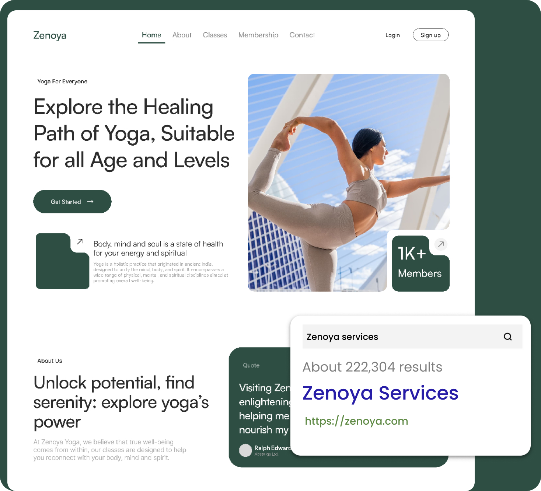Viewport: 541px width, 491px height.
Task: Open the Zenoya Services result title
Action: [x=380, y=393]
